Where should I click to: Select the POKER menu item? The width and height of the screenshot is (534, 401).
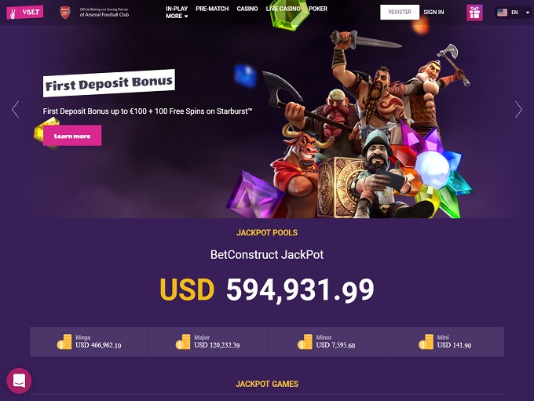pos(318,9)
